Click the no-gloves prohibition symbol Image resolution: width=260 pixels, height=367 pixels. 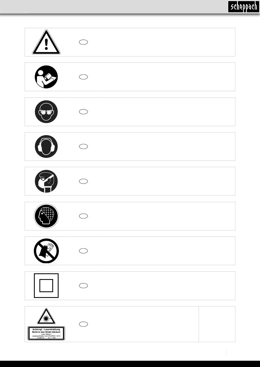[46, 251]
